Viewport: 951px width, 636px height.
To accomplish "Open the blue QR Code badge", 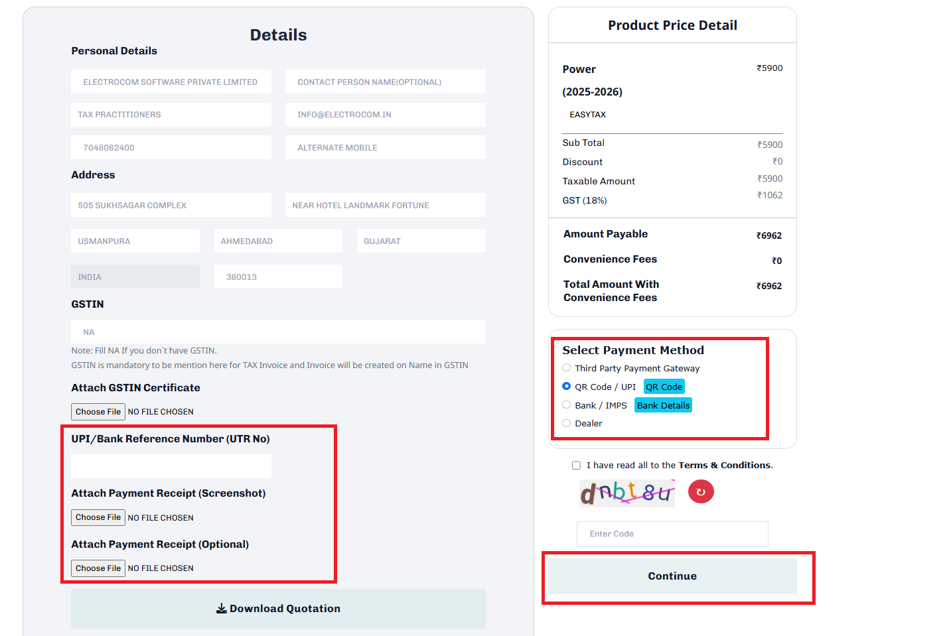I will [x=664, y=387].
